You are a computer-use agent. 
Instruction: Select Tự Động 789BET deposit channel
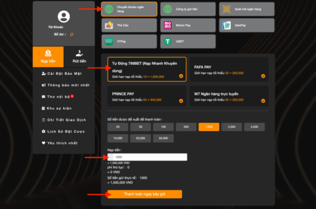[147, 69]
